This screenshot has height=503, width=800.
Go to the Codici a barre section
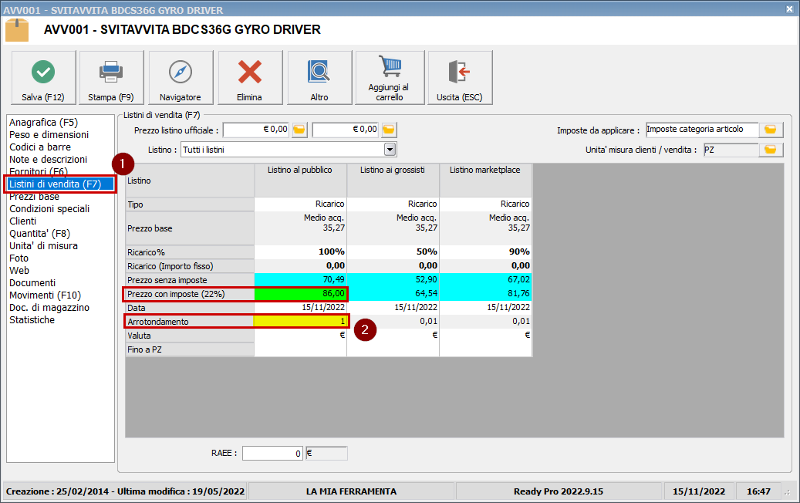click(40, 147)
